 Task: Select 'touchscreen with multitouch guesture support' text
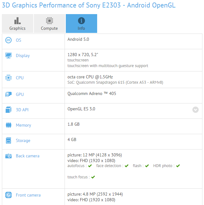[x=108, y=66]
